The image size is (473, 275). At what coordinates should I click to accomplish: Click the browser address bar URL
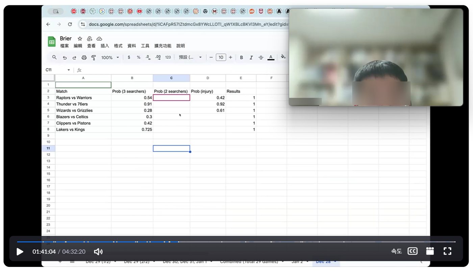(x=188, y=24)
